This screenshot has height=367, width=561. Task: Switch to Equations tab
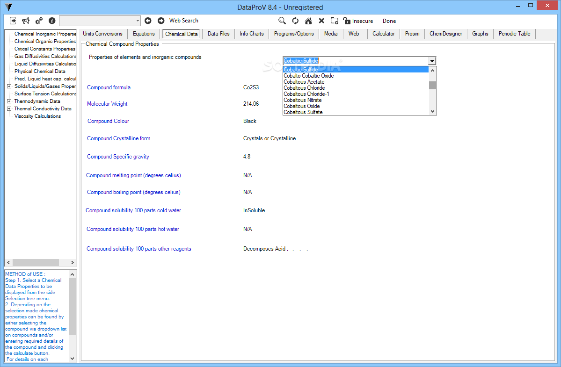click(144, 34)
